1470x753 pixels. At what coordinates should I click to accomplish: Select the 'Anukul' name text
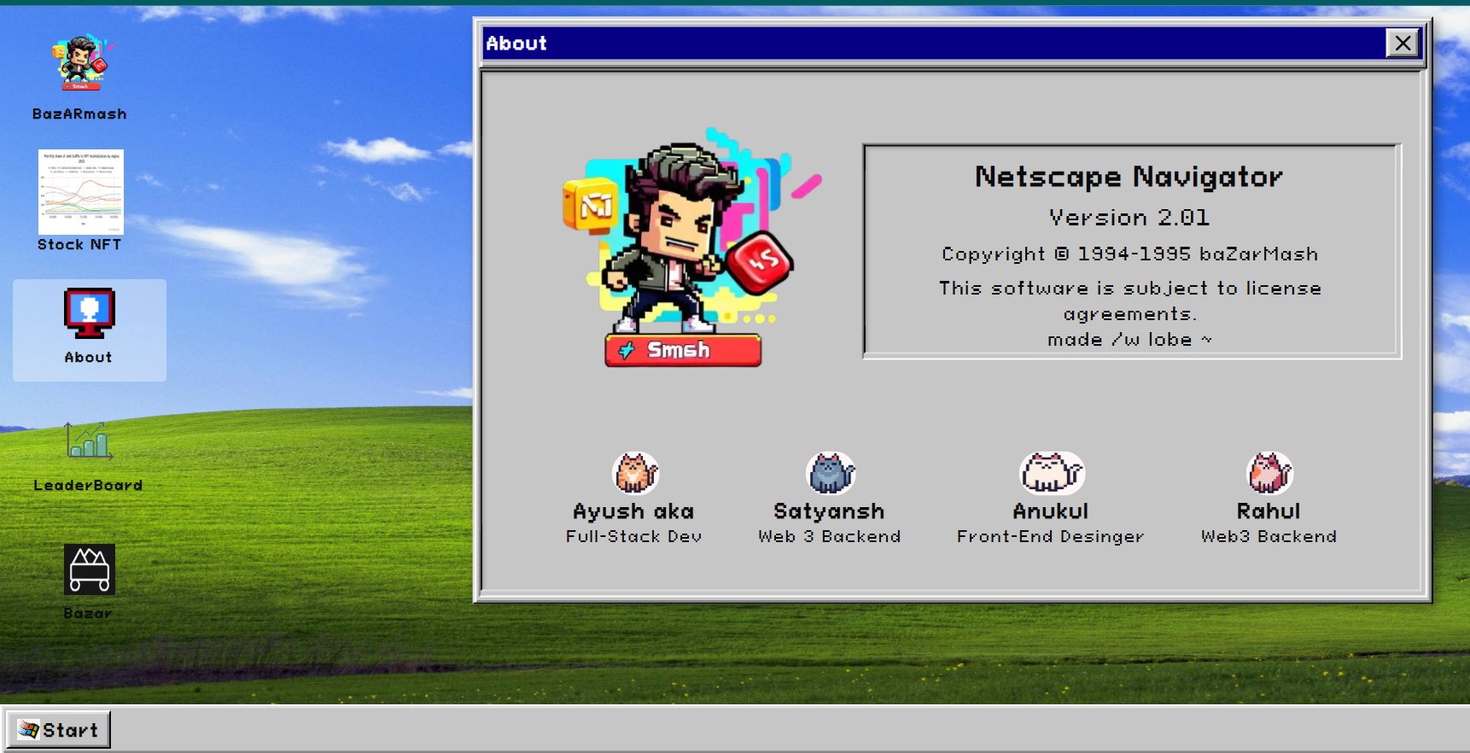click(1051, 511)
